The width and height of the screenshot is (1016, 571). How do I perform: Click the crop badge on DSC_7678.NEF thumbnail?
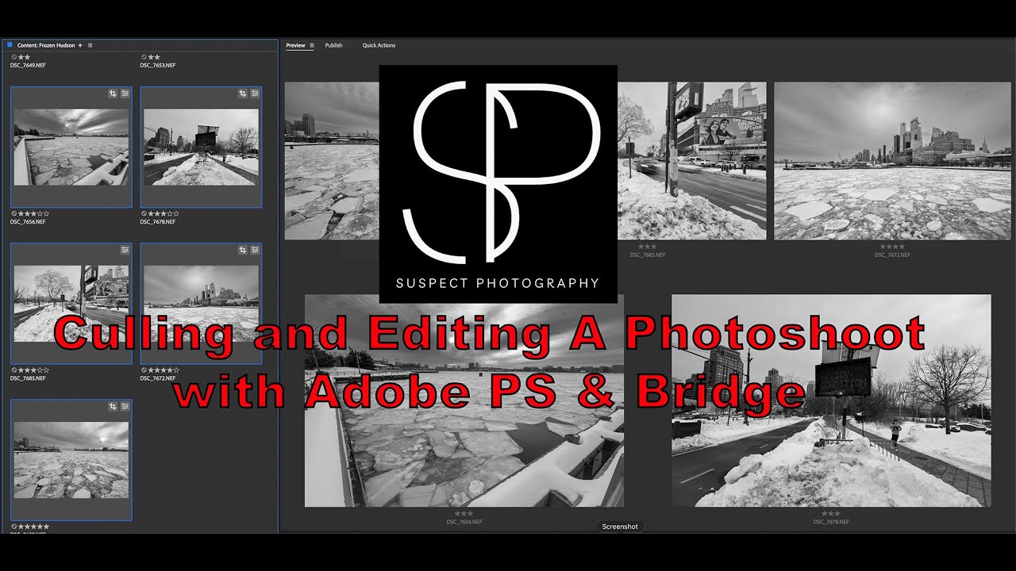coord(243,94)
